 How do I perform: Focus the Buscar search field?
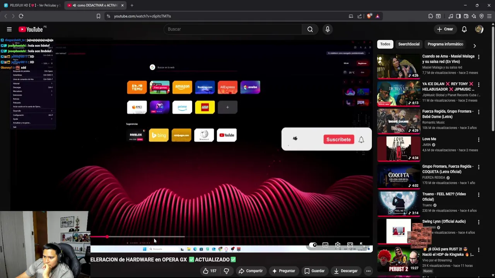tap(233, 29)
